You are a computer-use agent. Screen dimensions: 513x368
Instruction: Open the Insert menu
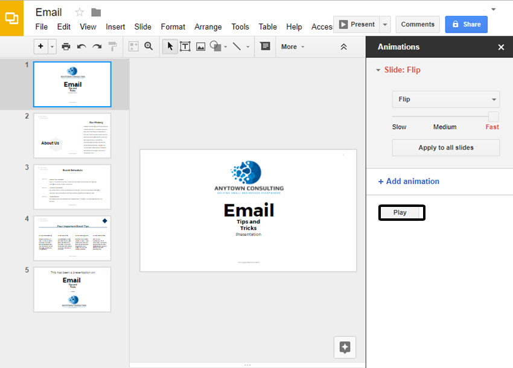click(115, 27)
